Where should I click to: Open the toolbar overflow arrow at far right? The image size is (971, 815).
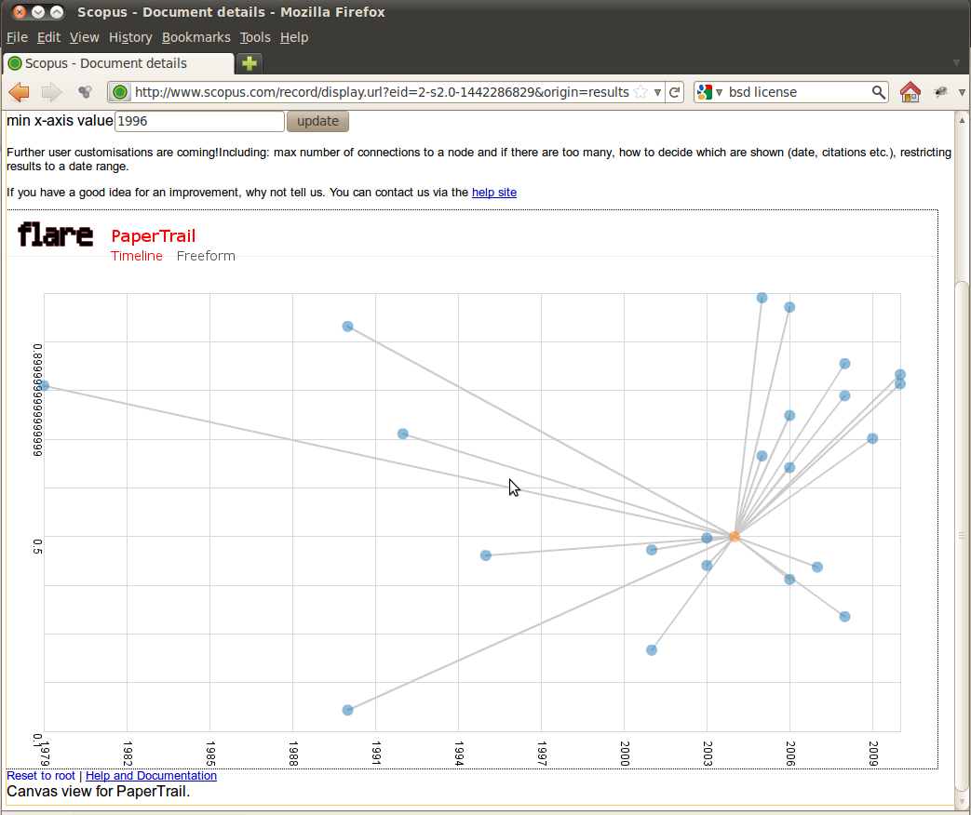coord(962,92)
